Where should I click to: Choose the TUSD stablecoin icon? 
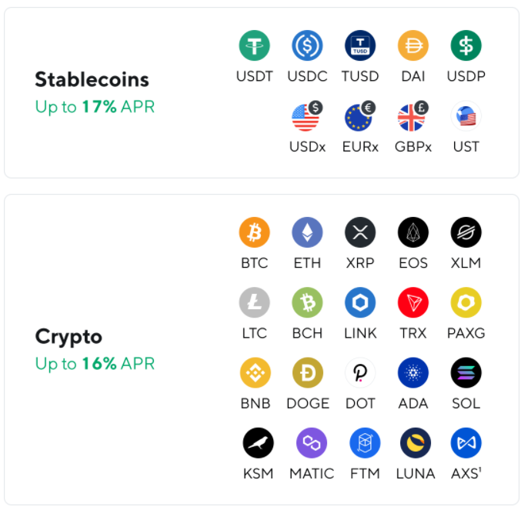360,45
